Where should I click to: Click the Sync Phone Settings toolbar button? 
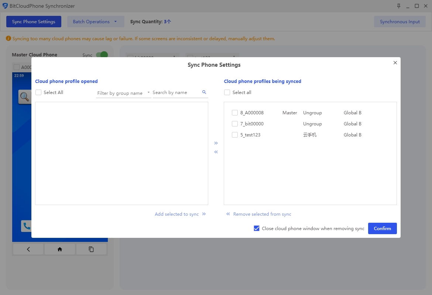(x=34, y=22)
